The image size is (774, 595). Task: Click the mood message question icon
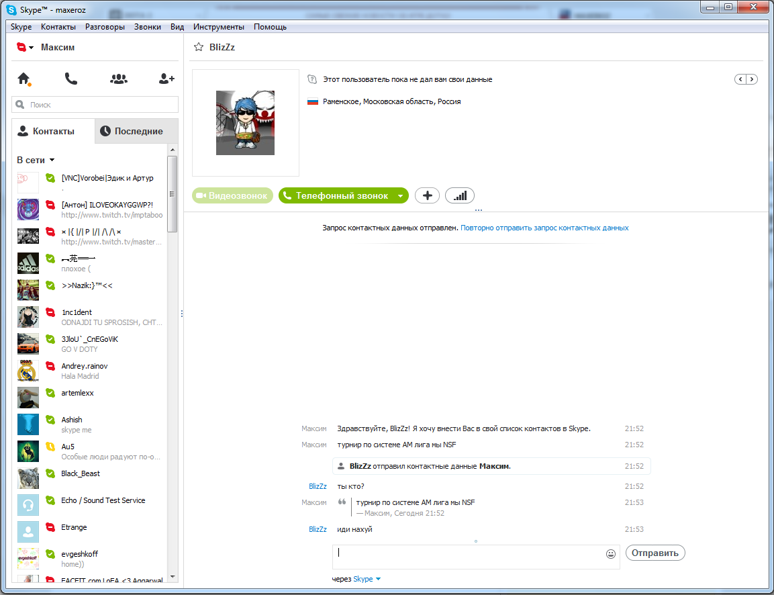312,79
